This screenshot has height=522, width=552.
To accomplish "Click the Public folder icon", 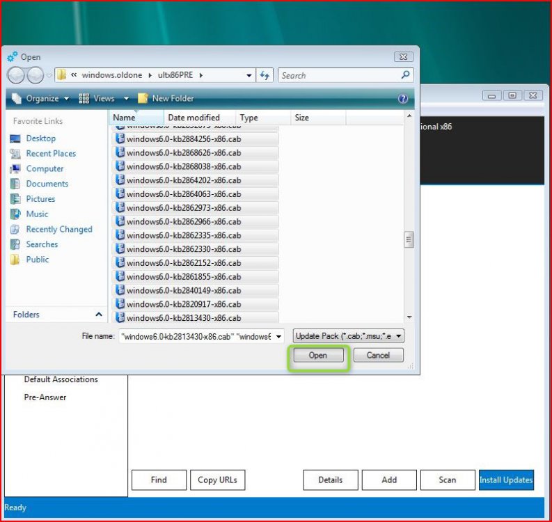I will click(x=15, y=260).
